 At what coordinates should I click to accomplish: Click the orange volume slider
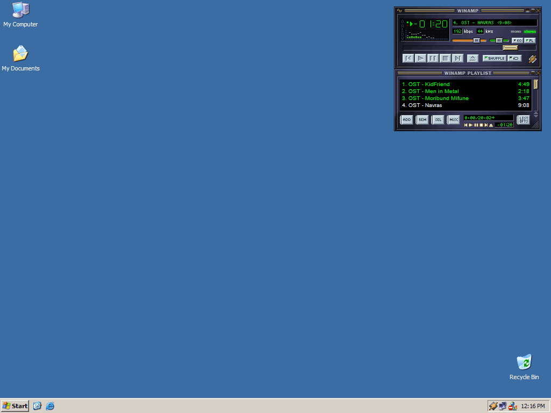click(469, 40)
